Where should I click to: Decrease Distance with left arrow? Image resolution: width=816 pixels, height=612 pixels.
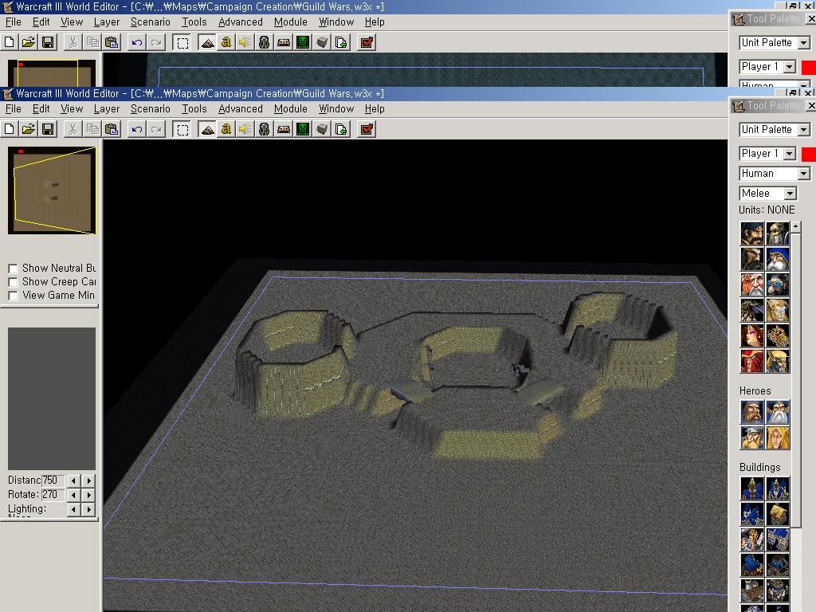point(73,481)
